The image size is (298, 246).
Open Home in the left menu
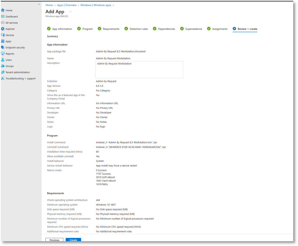[9, 10]
